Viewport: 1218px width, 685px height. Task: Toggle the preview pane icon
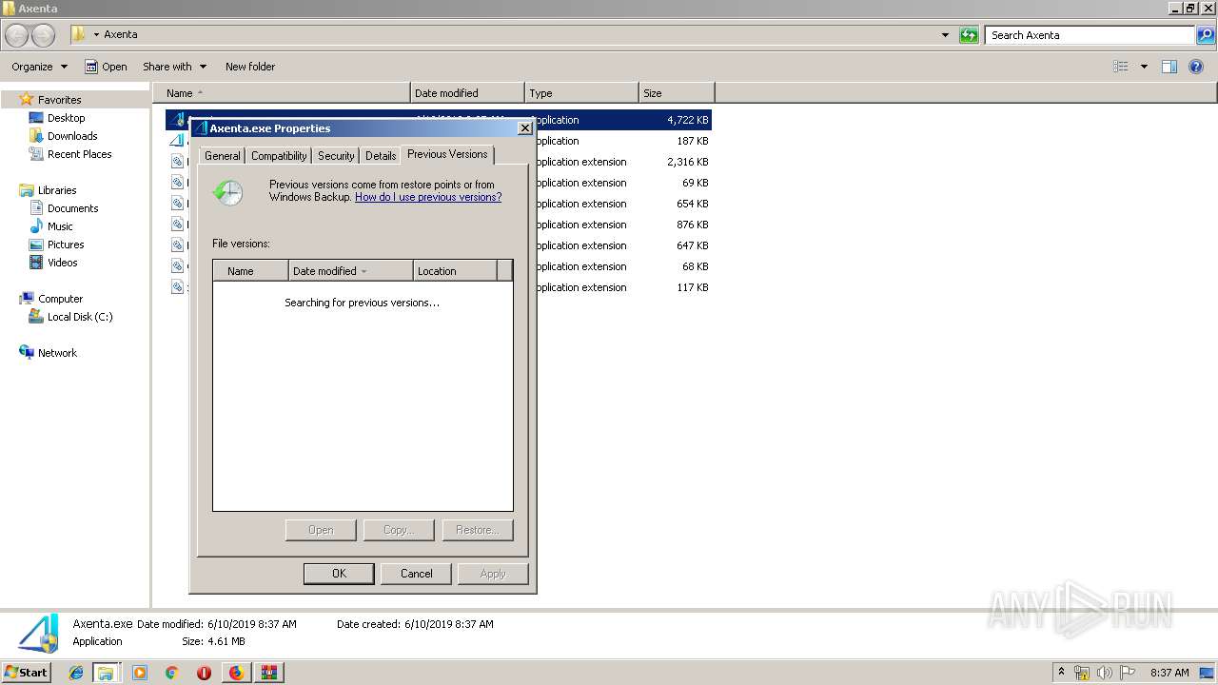click(x=1169, y=67)
